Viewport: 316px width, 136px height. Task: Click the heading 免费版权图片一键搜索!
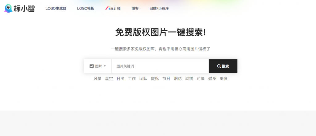point(160,32)
